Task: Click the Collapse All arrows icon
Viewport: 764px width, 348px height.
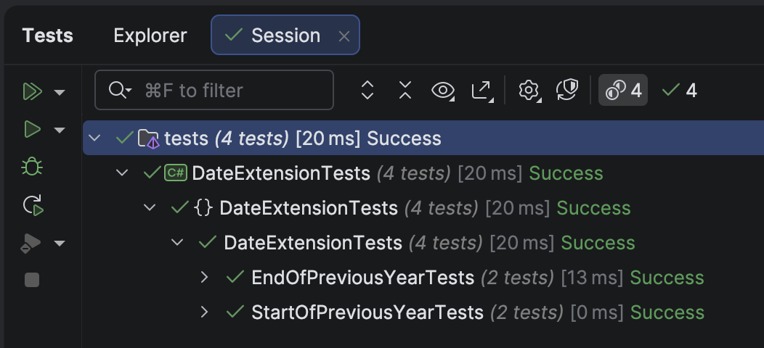Action: pos(405,90)
